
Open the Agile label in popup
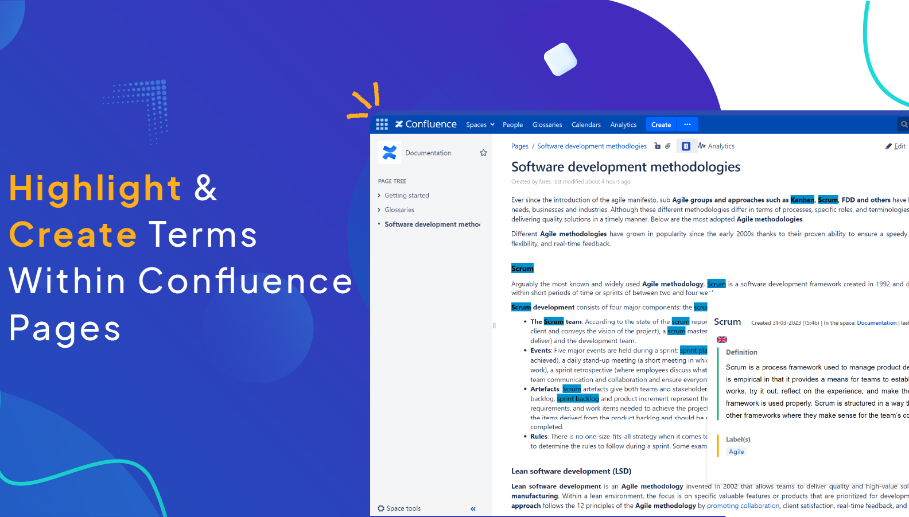point(736,452)
